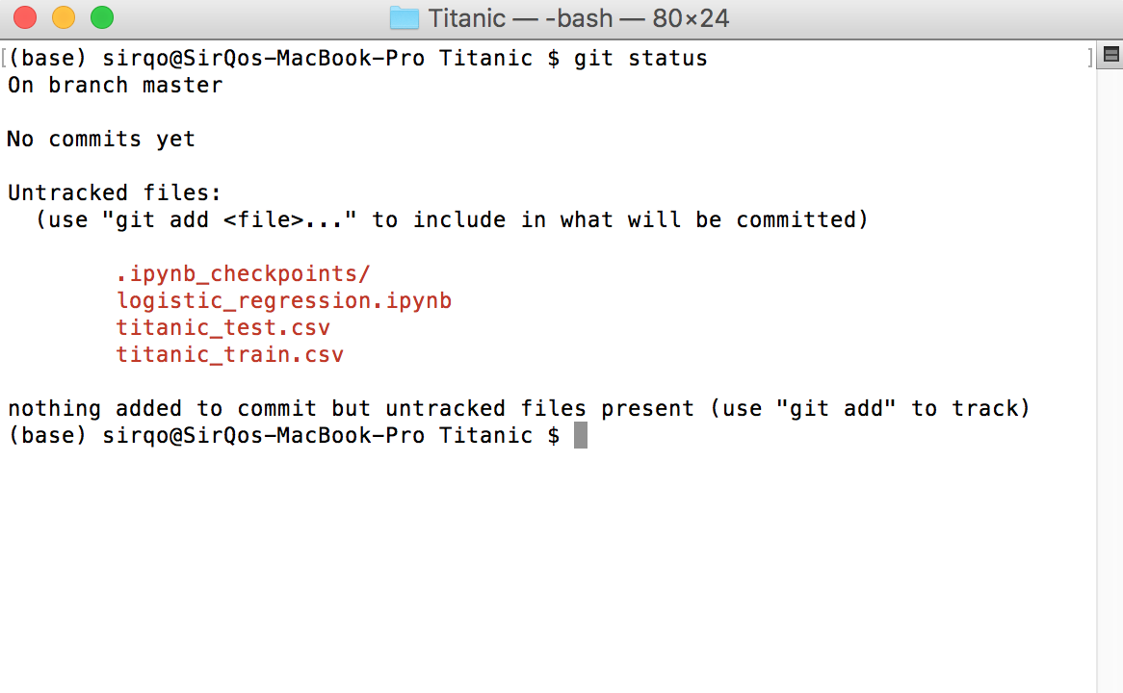1123x693 pixels.
Task: Click the titanic_test.csv filename
Action: click(223, 327)
